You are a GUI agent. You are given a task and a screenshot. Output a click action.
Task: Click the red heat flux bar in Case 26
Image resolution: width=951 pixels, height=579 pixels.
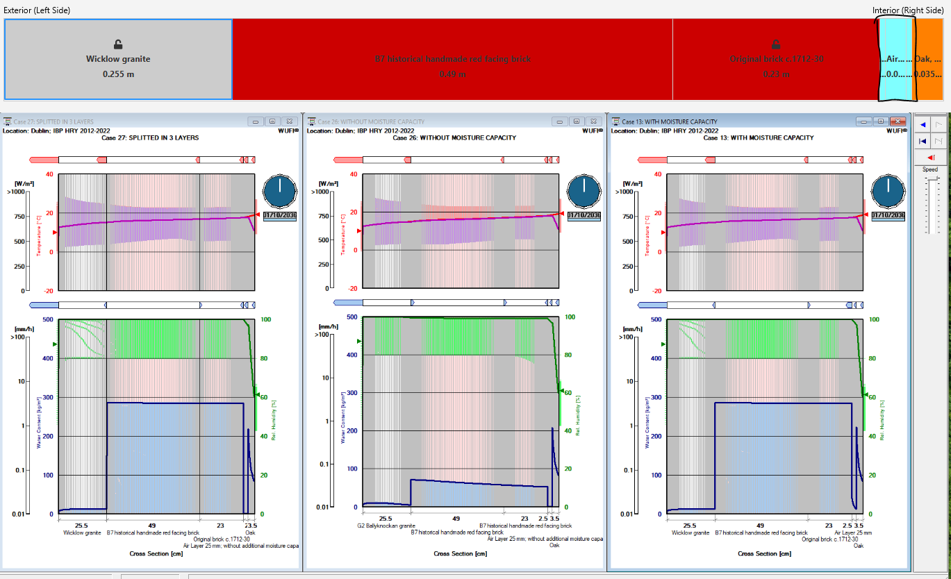[x=447, y=160]
